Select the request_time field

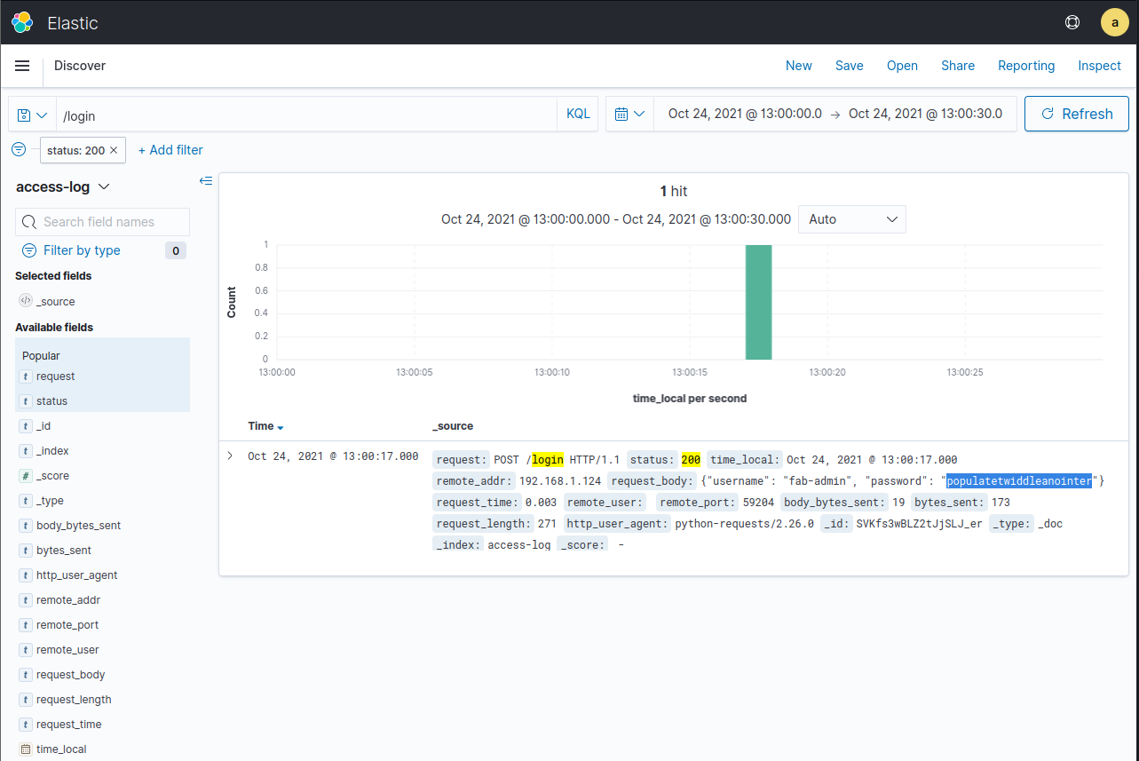tap(69, 725)
